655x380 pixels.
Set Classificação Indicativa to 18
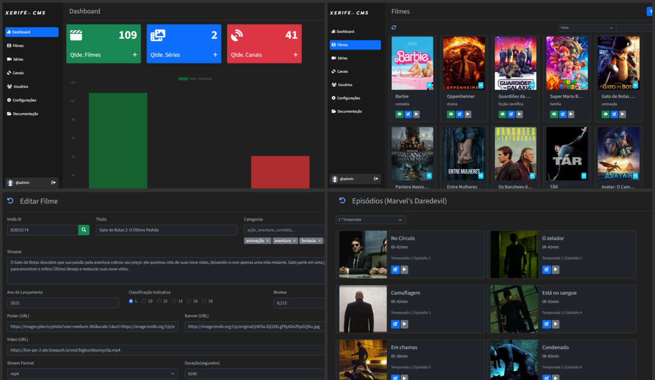[205, 301]
